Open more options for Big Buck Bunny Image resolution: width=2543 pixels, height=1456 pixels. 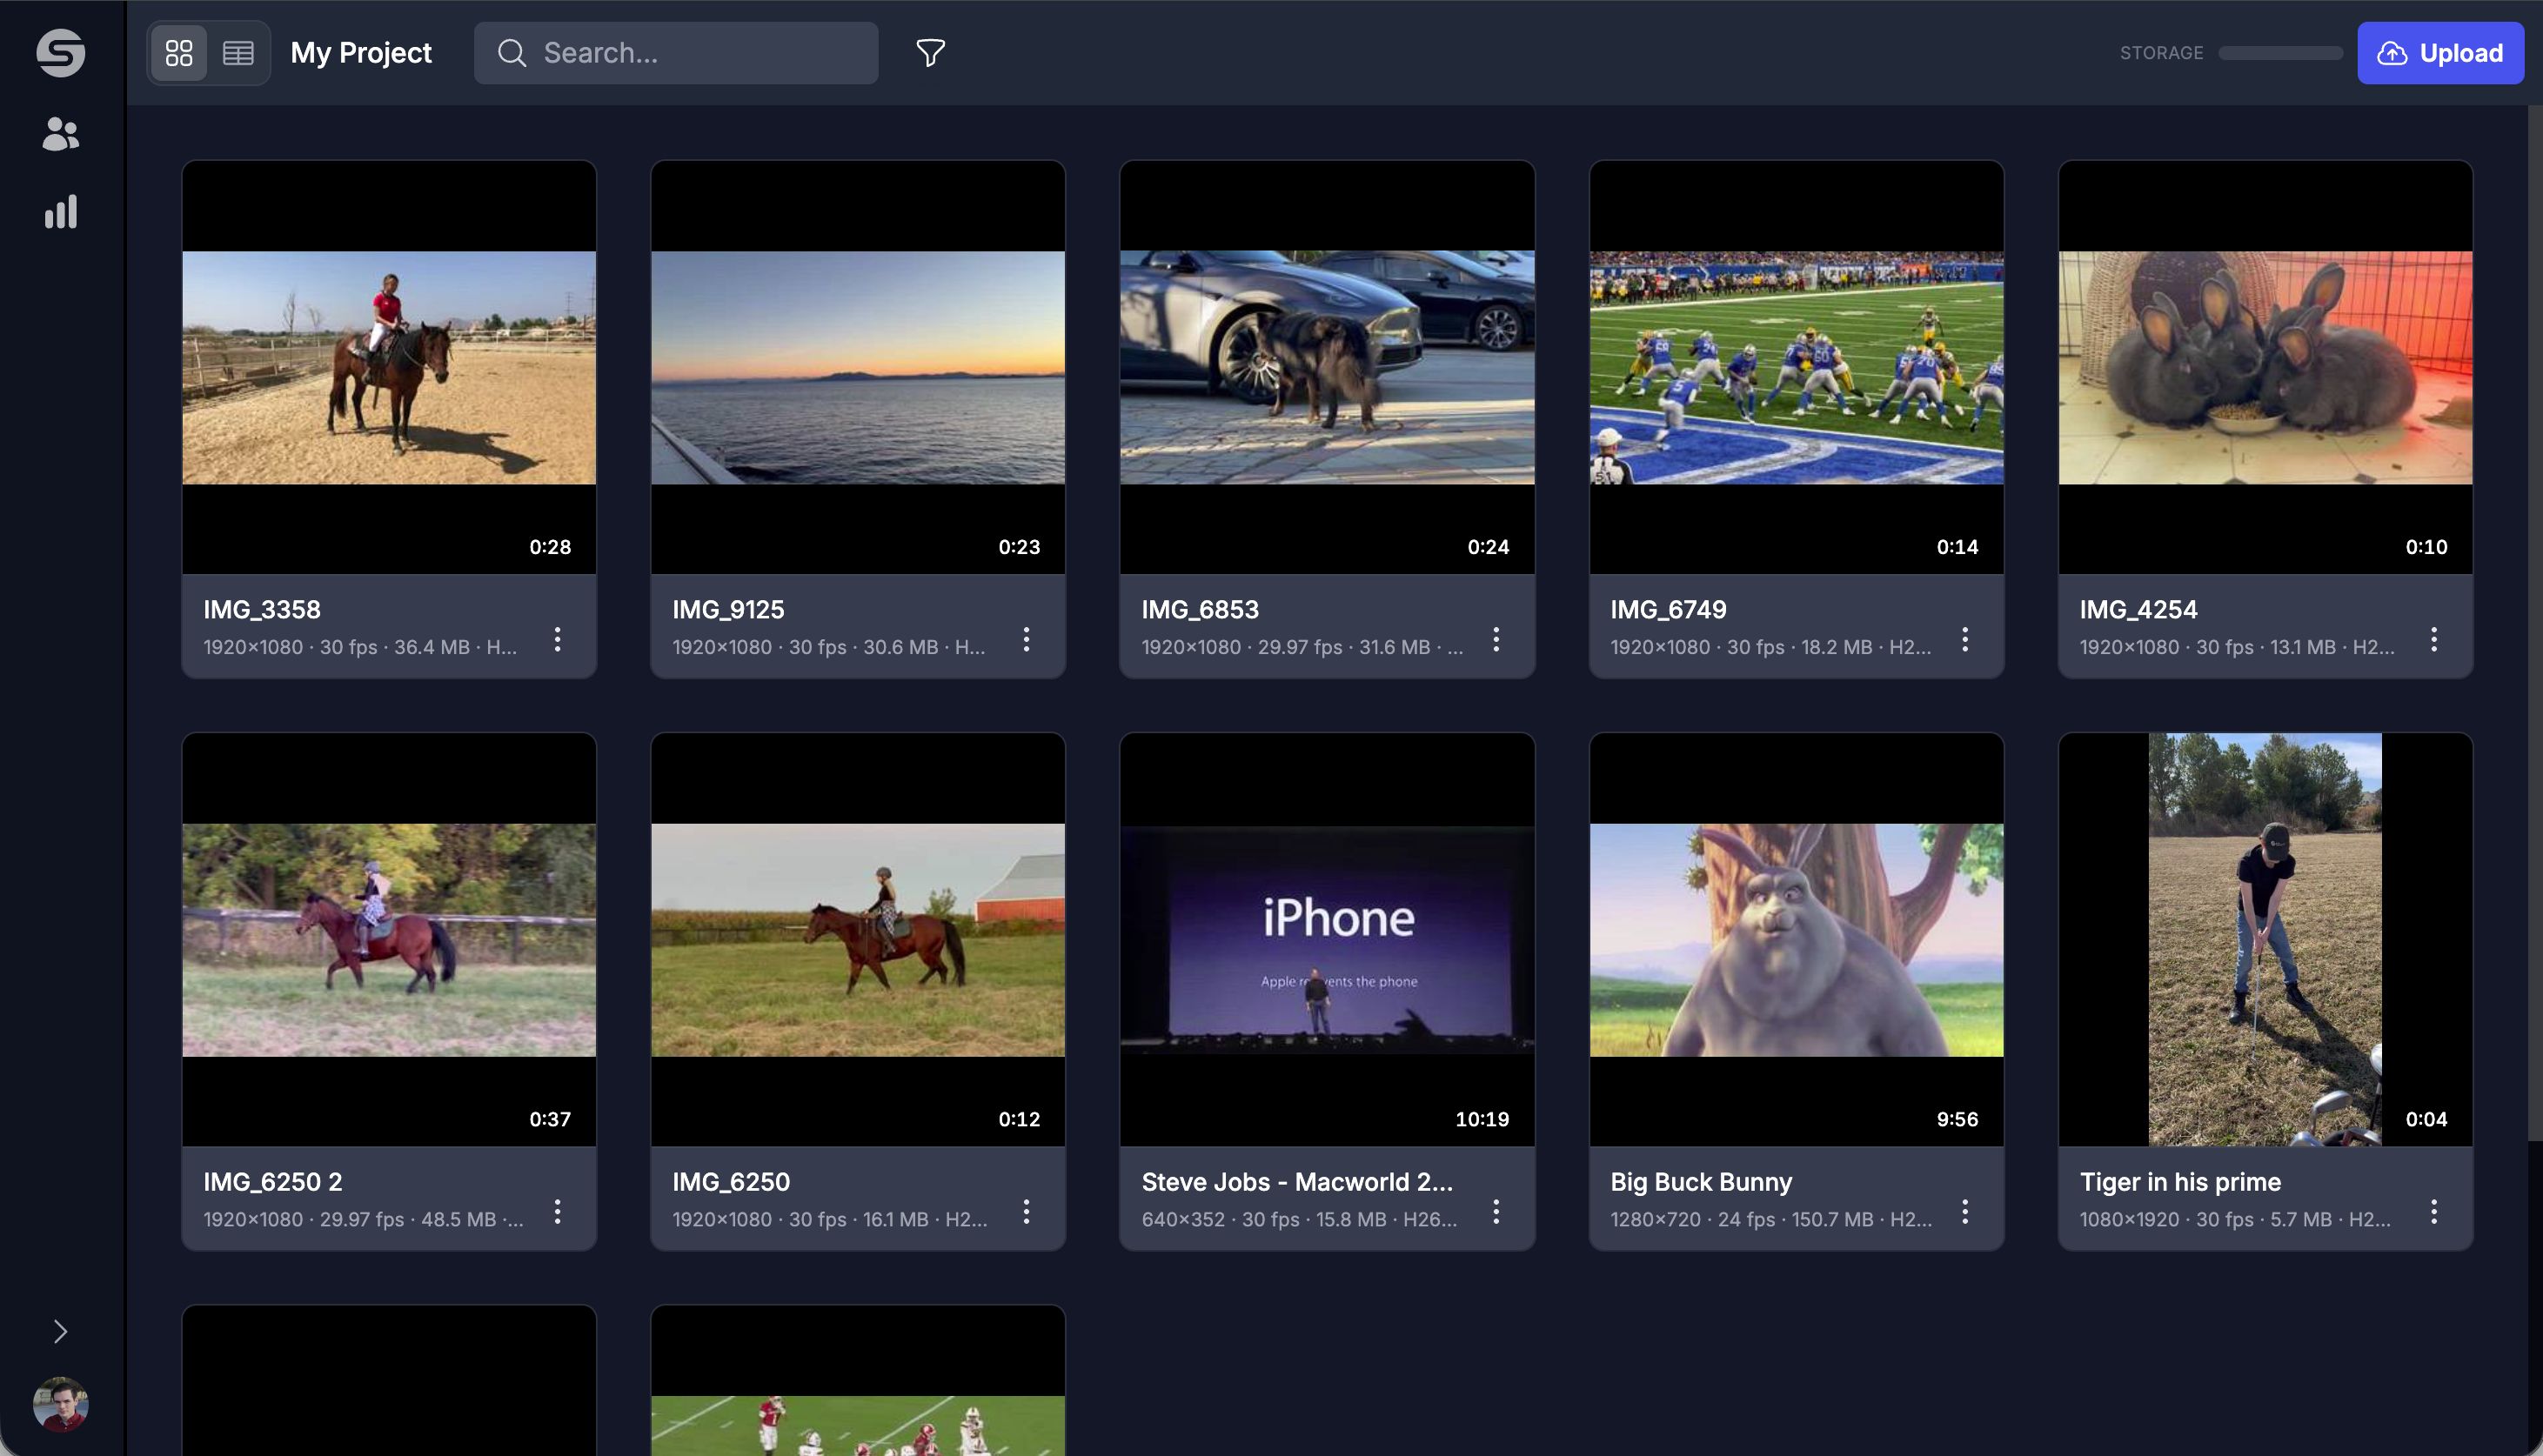(x=1964, y=1211)
